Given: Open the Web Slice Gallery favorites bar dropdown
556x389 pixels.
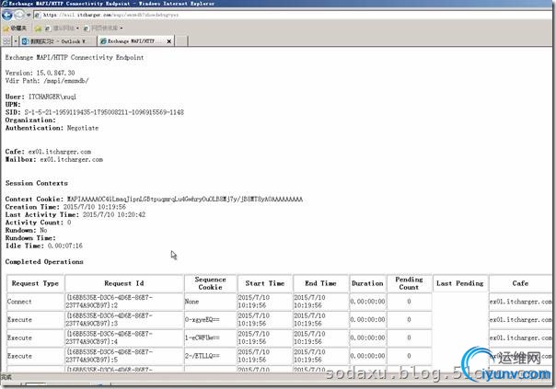Looking at the screenshot, I should click(103, 28).
